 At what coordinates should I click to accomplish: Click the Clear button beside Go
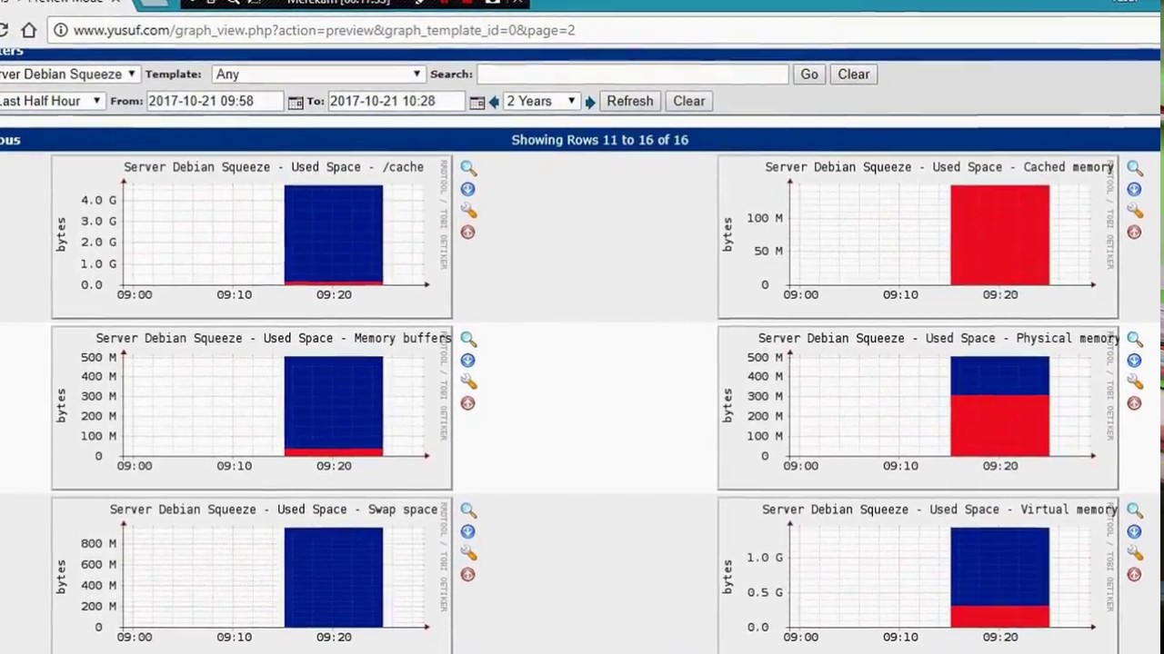pyautogui.click(x=854, y=74)
